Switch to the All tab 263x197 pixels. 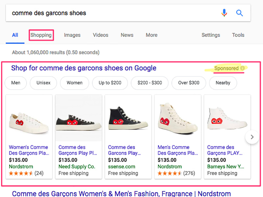15,35
